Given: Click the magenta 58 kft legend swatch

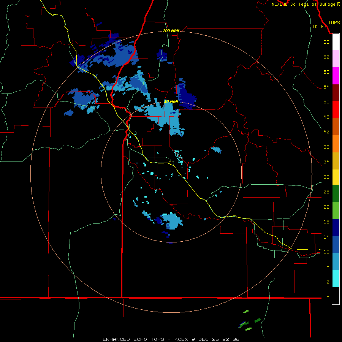Looking at the screenshot, I should (x=336, y=76).
